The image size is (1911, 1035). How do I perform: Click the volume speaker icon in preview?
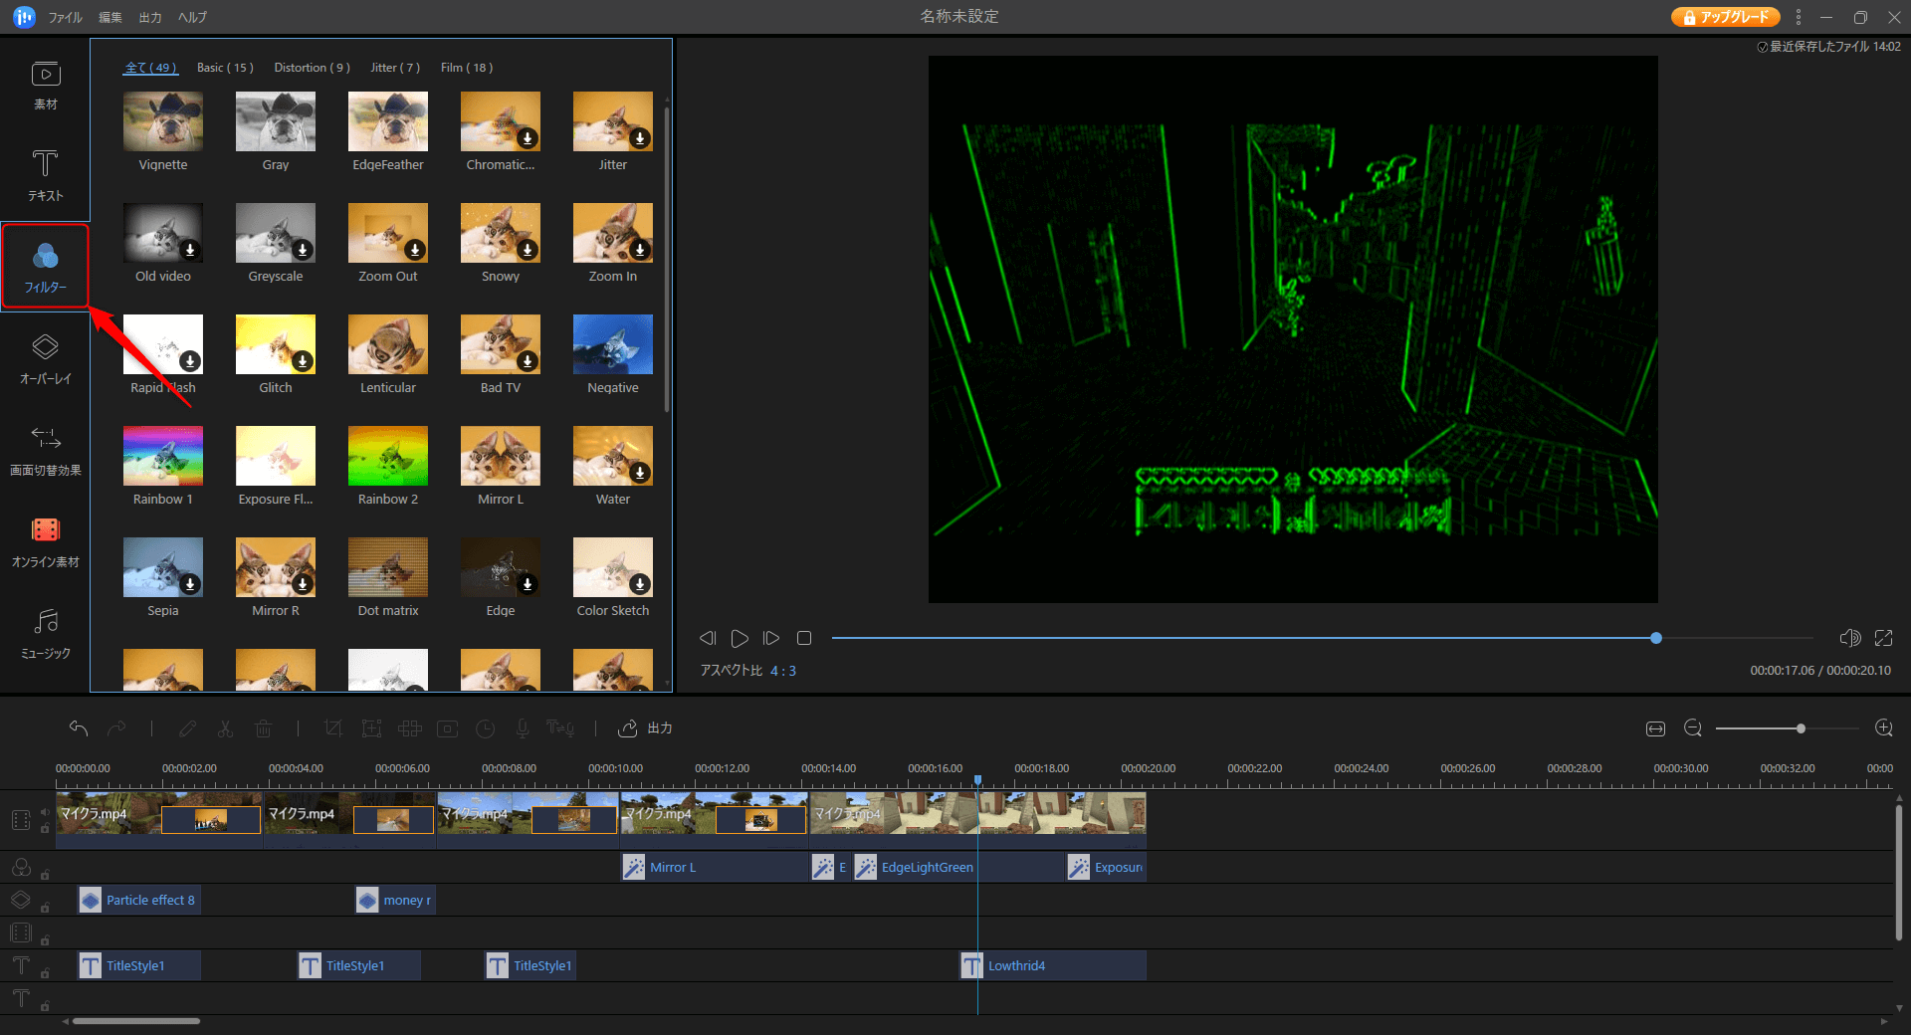click(x=1850, y=638)
